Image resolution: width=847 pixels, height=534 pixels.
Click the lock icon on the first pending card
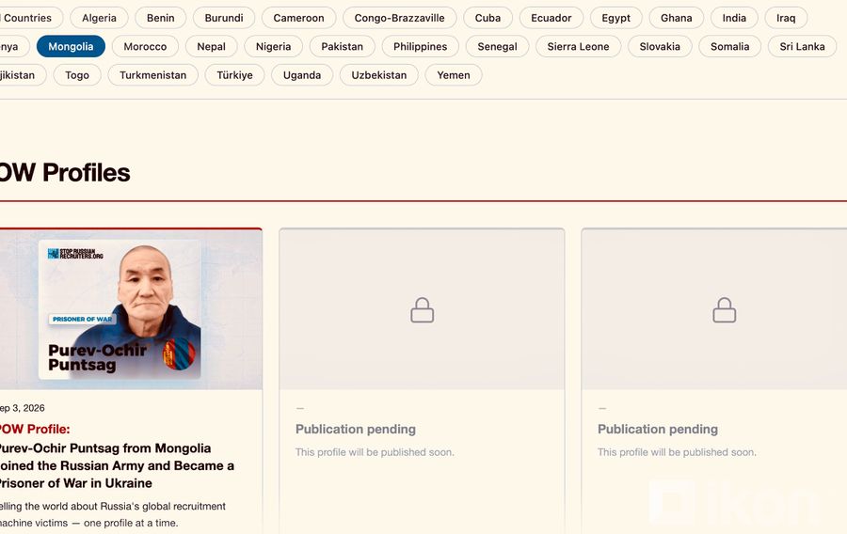(x=422, y=310)
